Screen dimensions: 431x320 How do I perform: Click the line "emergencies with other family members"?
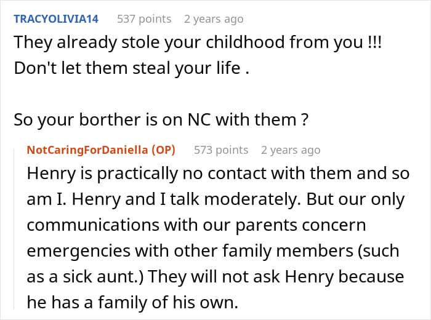[x=213, y=251]
